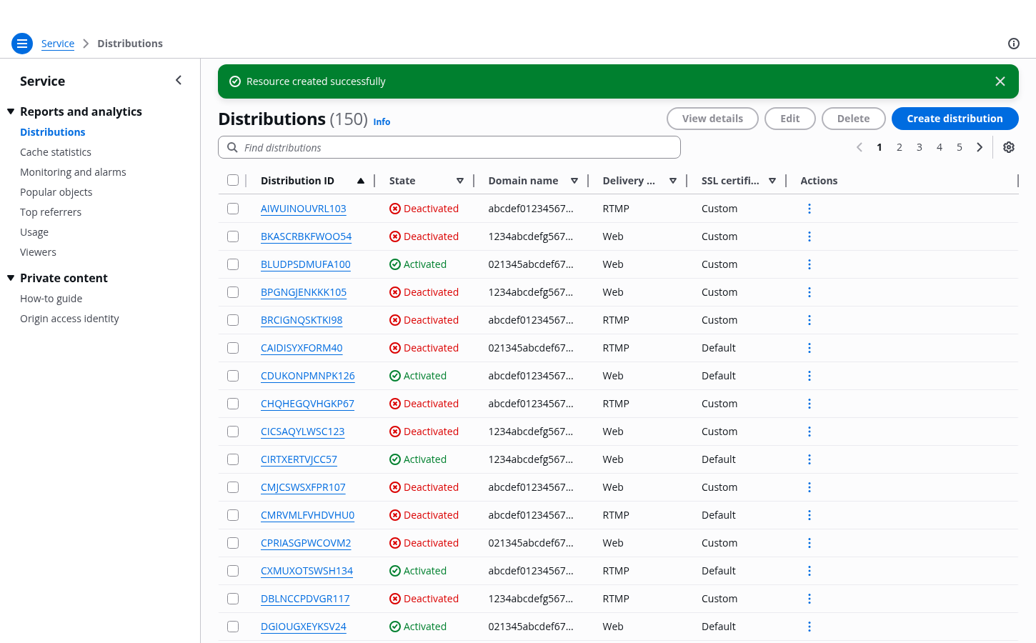Navigate to Origin access identity
This screenshot has width=1036, height=643.
tap(69, 319)
